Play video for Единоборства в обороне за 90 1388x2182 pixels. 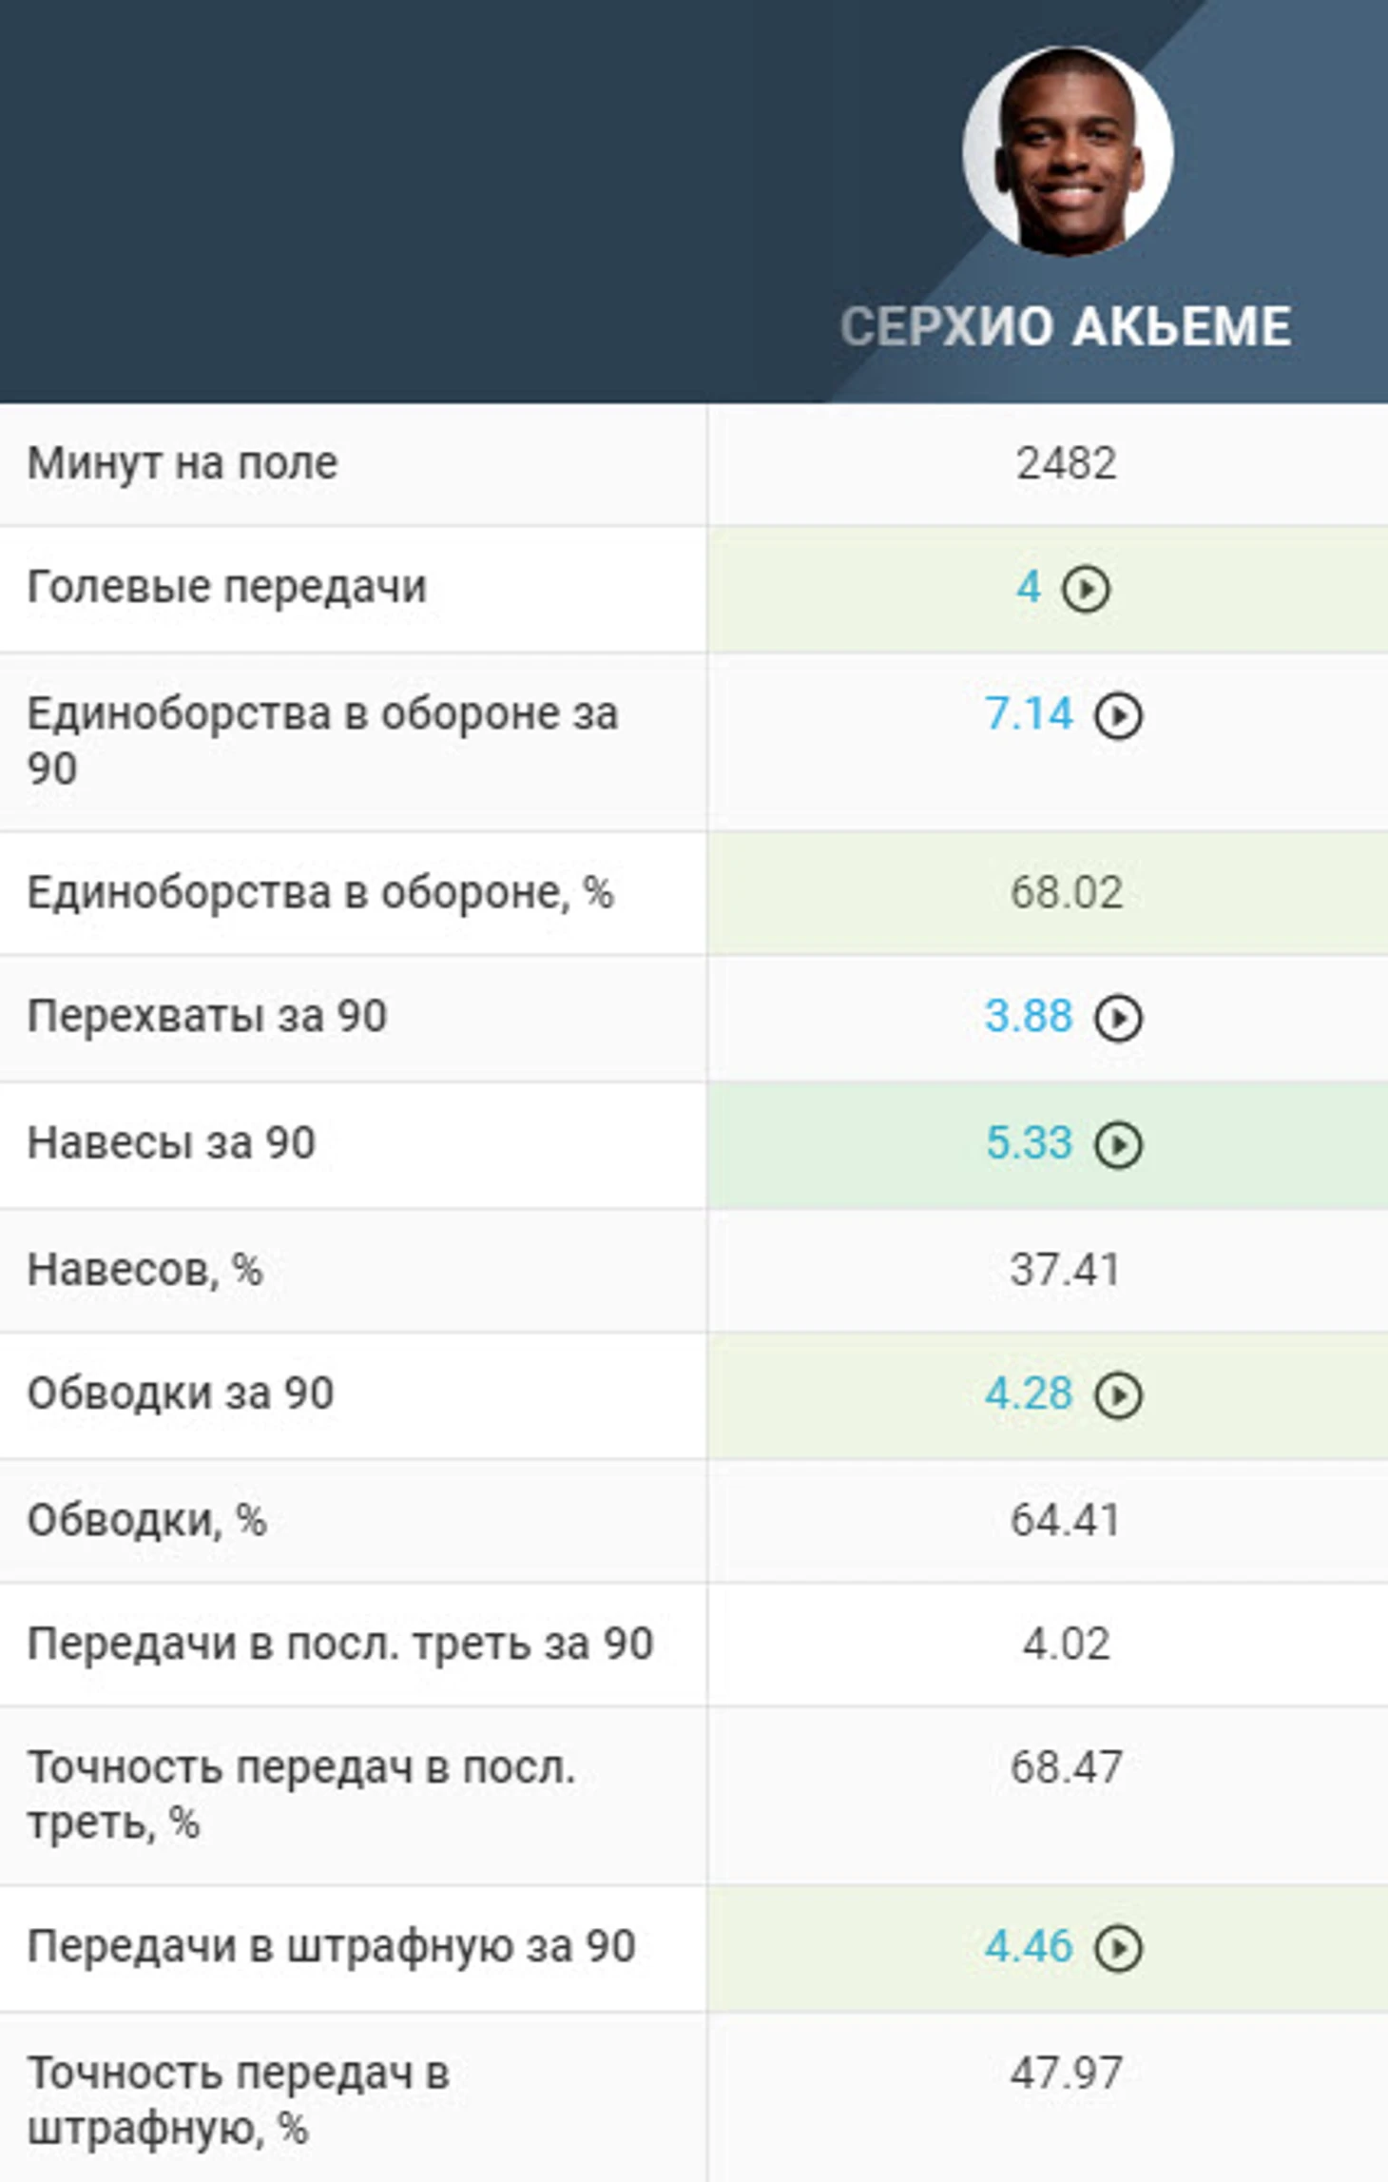1118,716
